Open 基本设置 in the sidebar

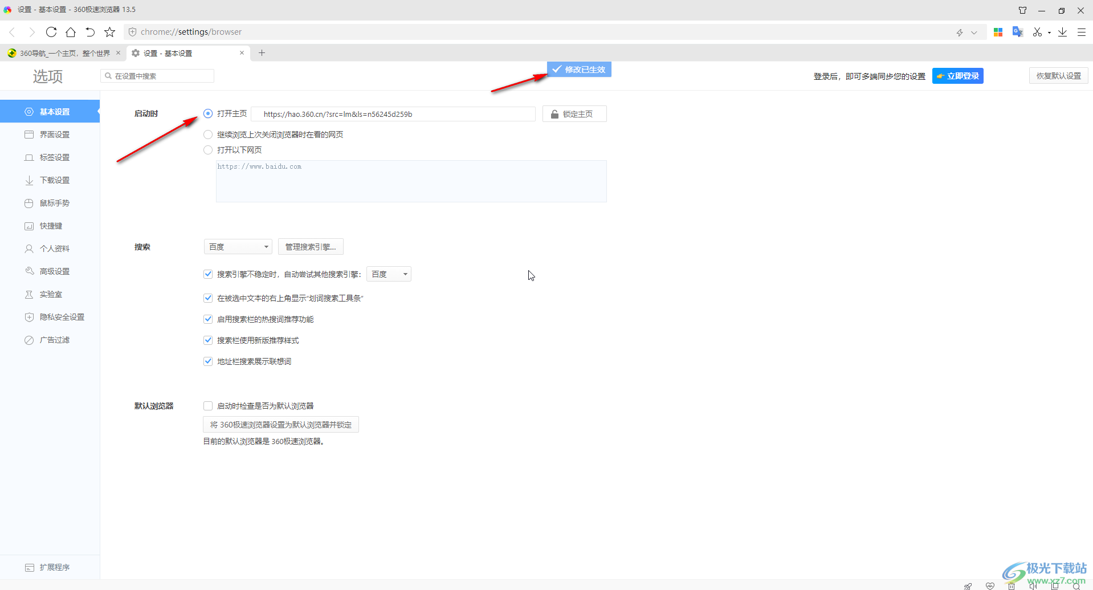pos(50,112)
